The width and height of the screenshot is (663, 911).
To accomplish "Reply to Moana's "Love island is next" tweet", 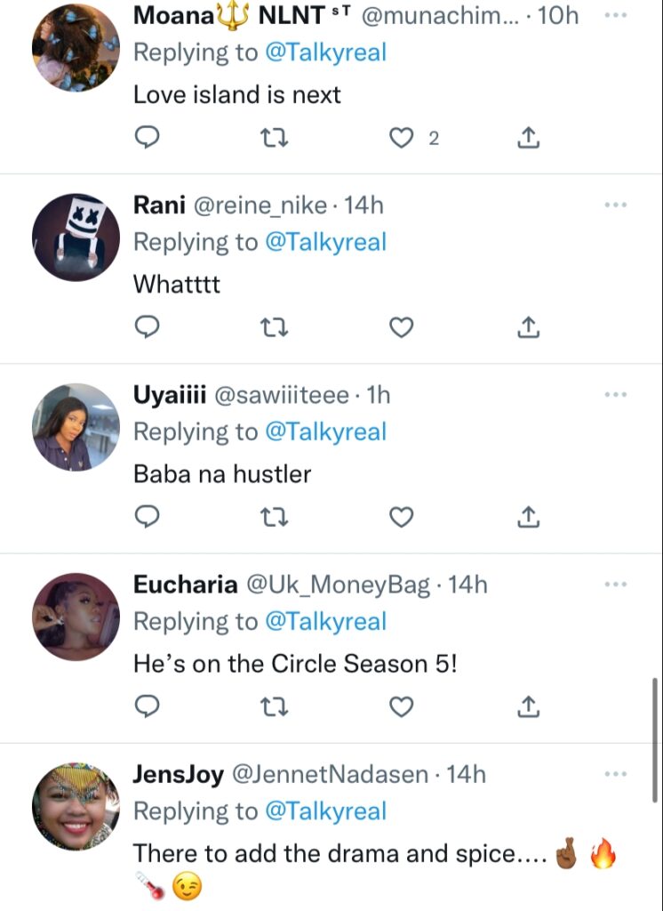I will 147,138.
